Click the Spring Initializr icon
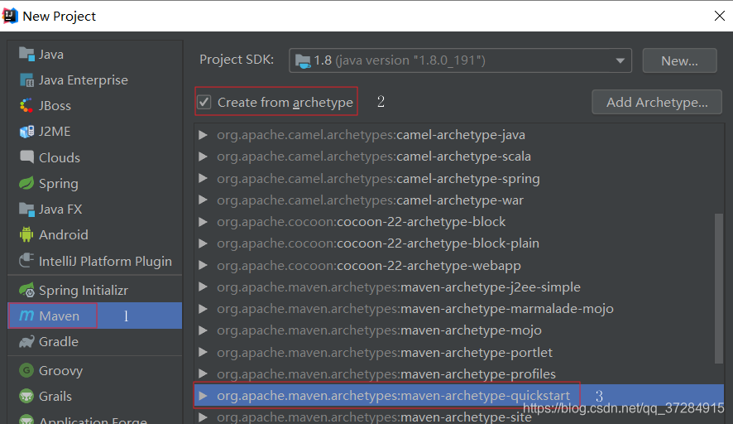This screenshot has width=733, height=424. pyautogui.click(x=26, y=290)
